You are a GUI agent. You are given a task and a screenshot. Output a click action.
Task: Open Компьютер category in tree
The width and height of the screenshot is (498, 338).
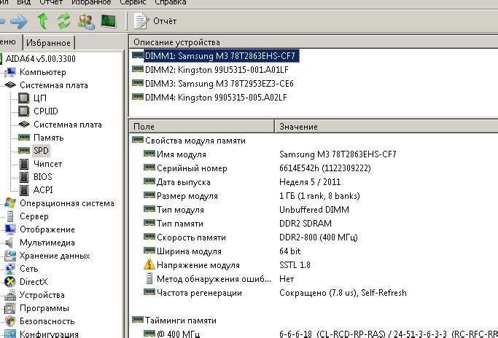42,72
